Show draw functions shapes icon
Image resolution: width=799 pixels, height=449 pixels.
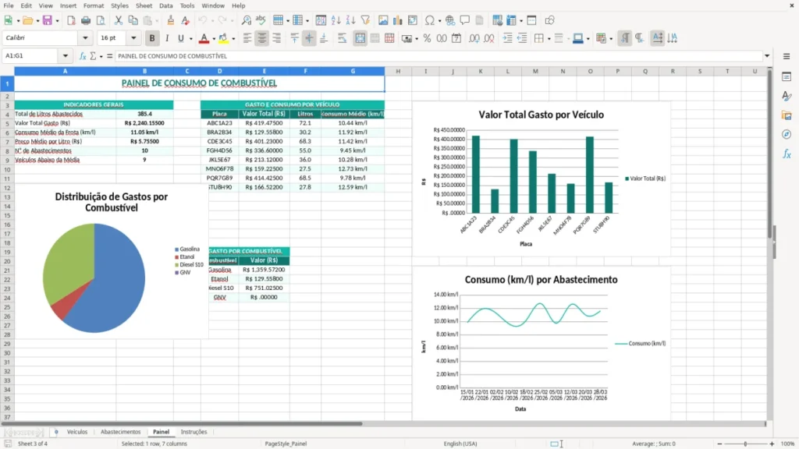(x=549, y=20)
